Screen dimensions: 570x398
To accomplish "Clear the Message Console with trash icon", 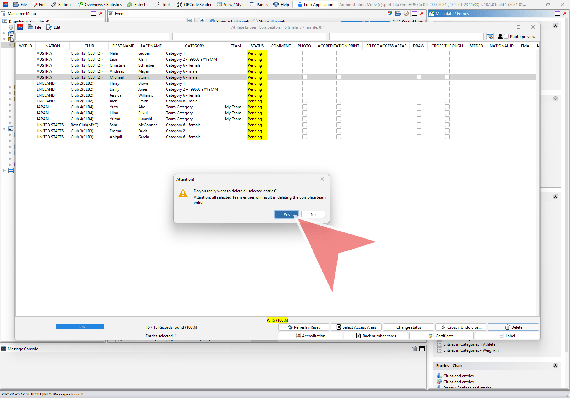I will tap(414, 349).
